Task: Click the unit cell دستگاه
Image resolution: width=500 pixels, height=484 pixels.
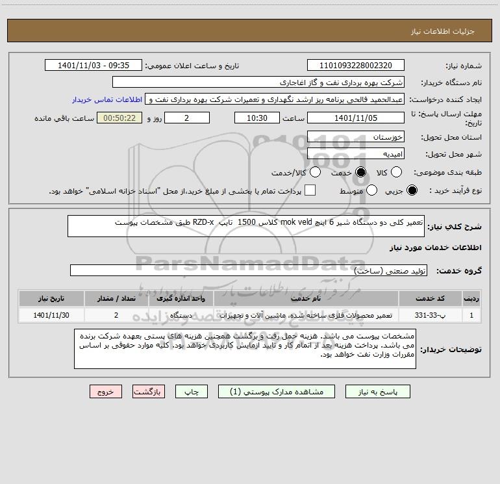Action: 181,315
